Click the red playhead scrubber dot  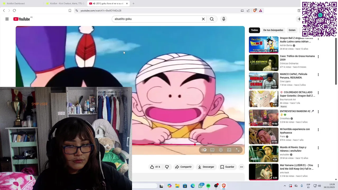click(195, 145)
